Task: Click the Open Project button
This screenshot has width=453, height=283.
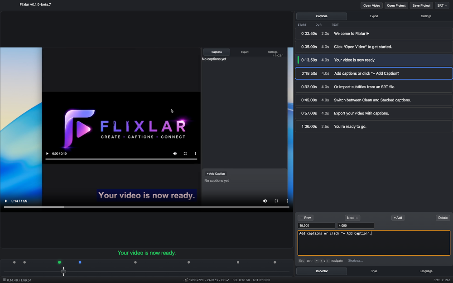Action: [x=396, y=5]
